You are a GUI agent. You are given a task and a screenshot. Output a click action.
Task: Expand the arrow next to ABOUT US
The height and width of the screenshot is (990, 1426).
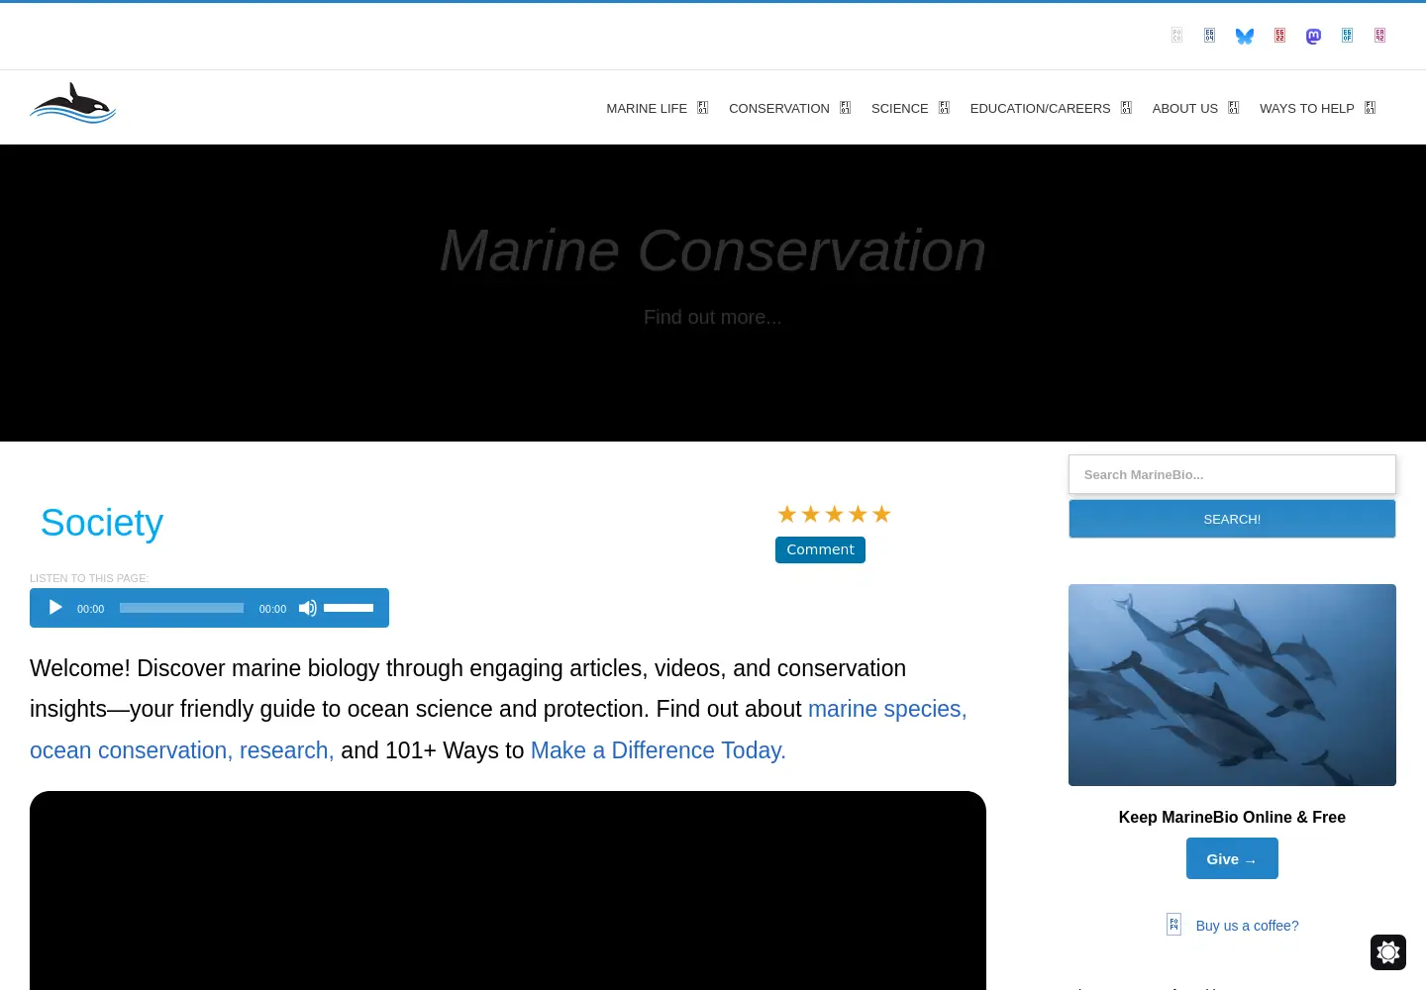coord(1233,108)
